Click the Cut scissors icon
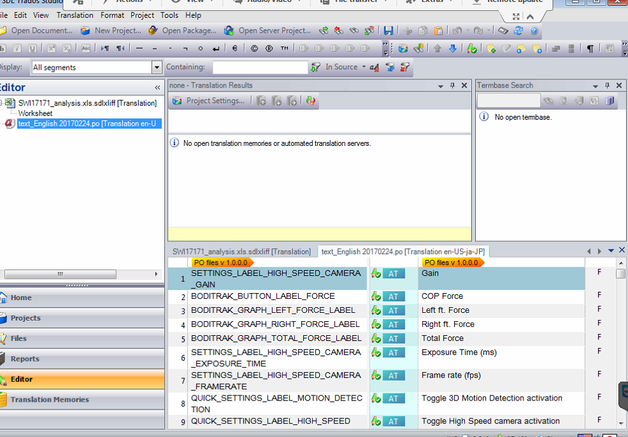The image size is (628, 437). point(408,31)
